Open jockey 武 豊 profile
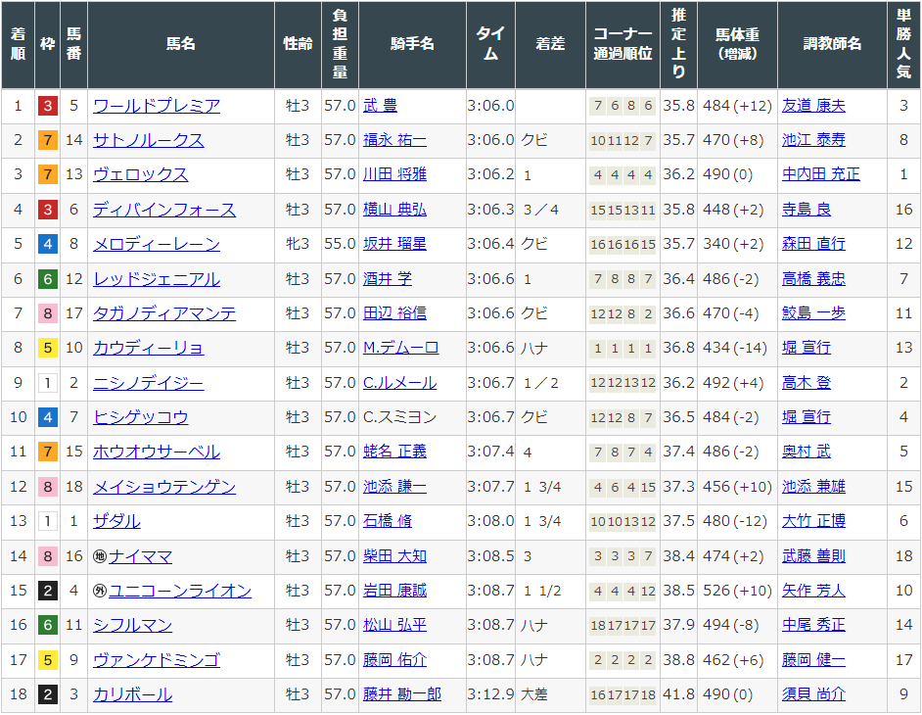This screenshot has width=922, height=715. 380,106
